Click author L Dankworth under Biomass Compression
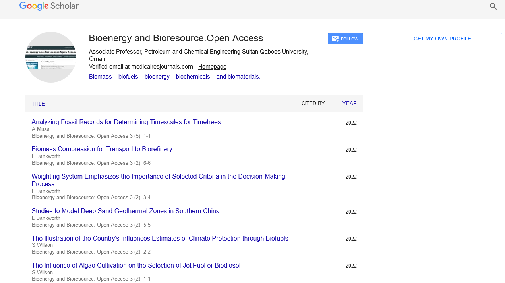 pyautogui.click(x=46, y=156)
